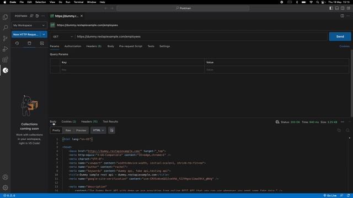This screenshot has width=353, height=198.
Task: Click the feedback icon beside POSTMAN title
Action: point(31,16)
